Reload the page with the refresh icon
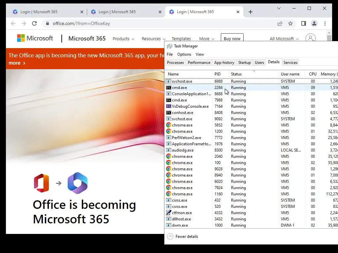The height and width of the screenshot is (253, 338). click(34, 23)
